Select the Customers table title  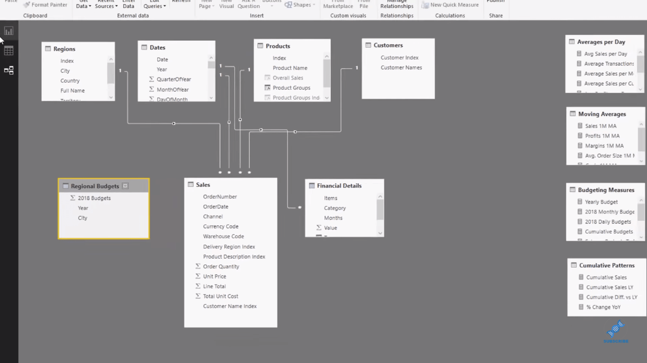tap(388, 45)
